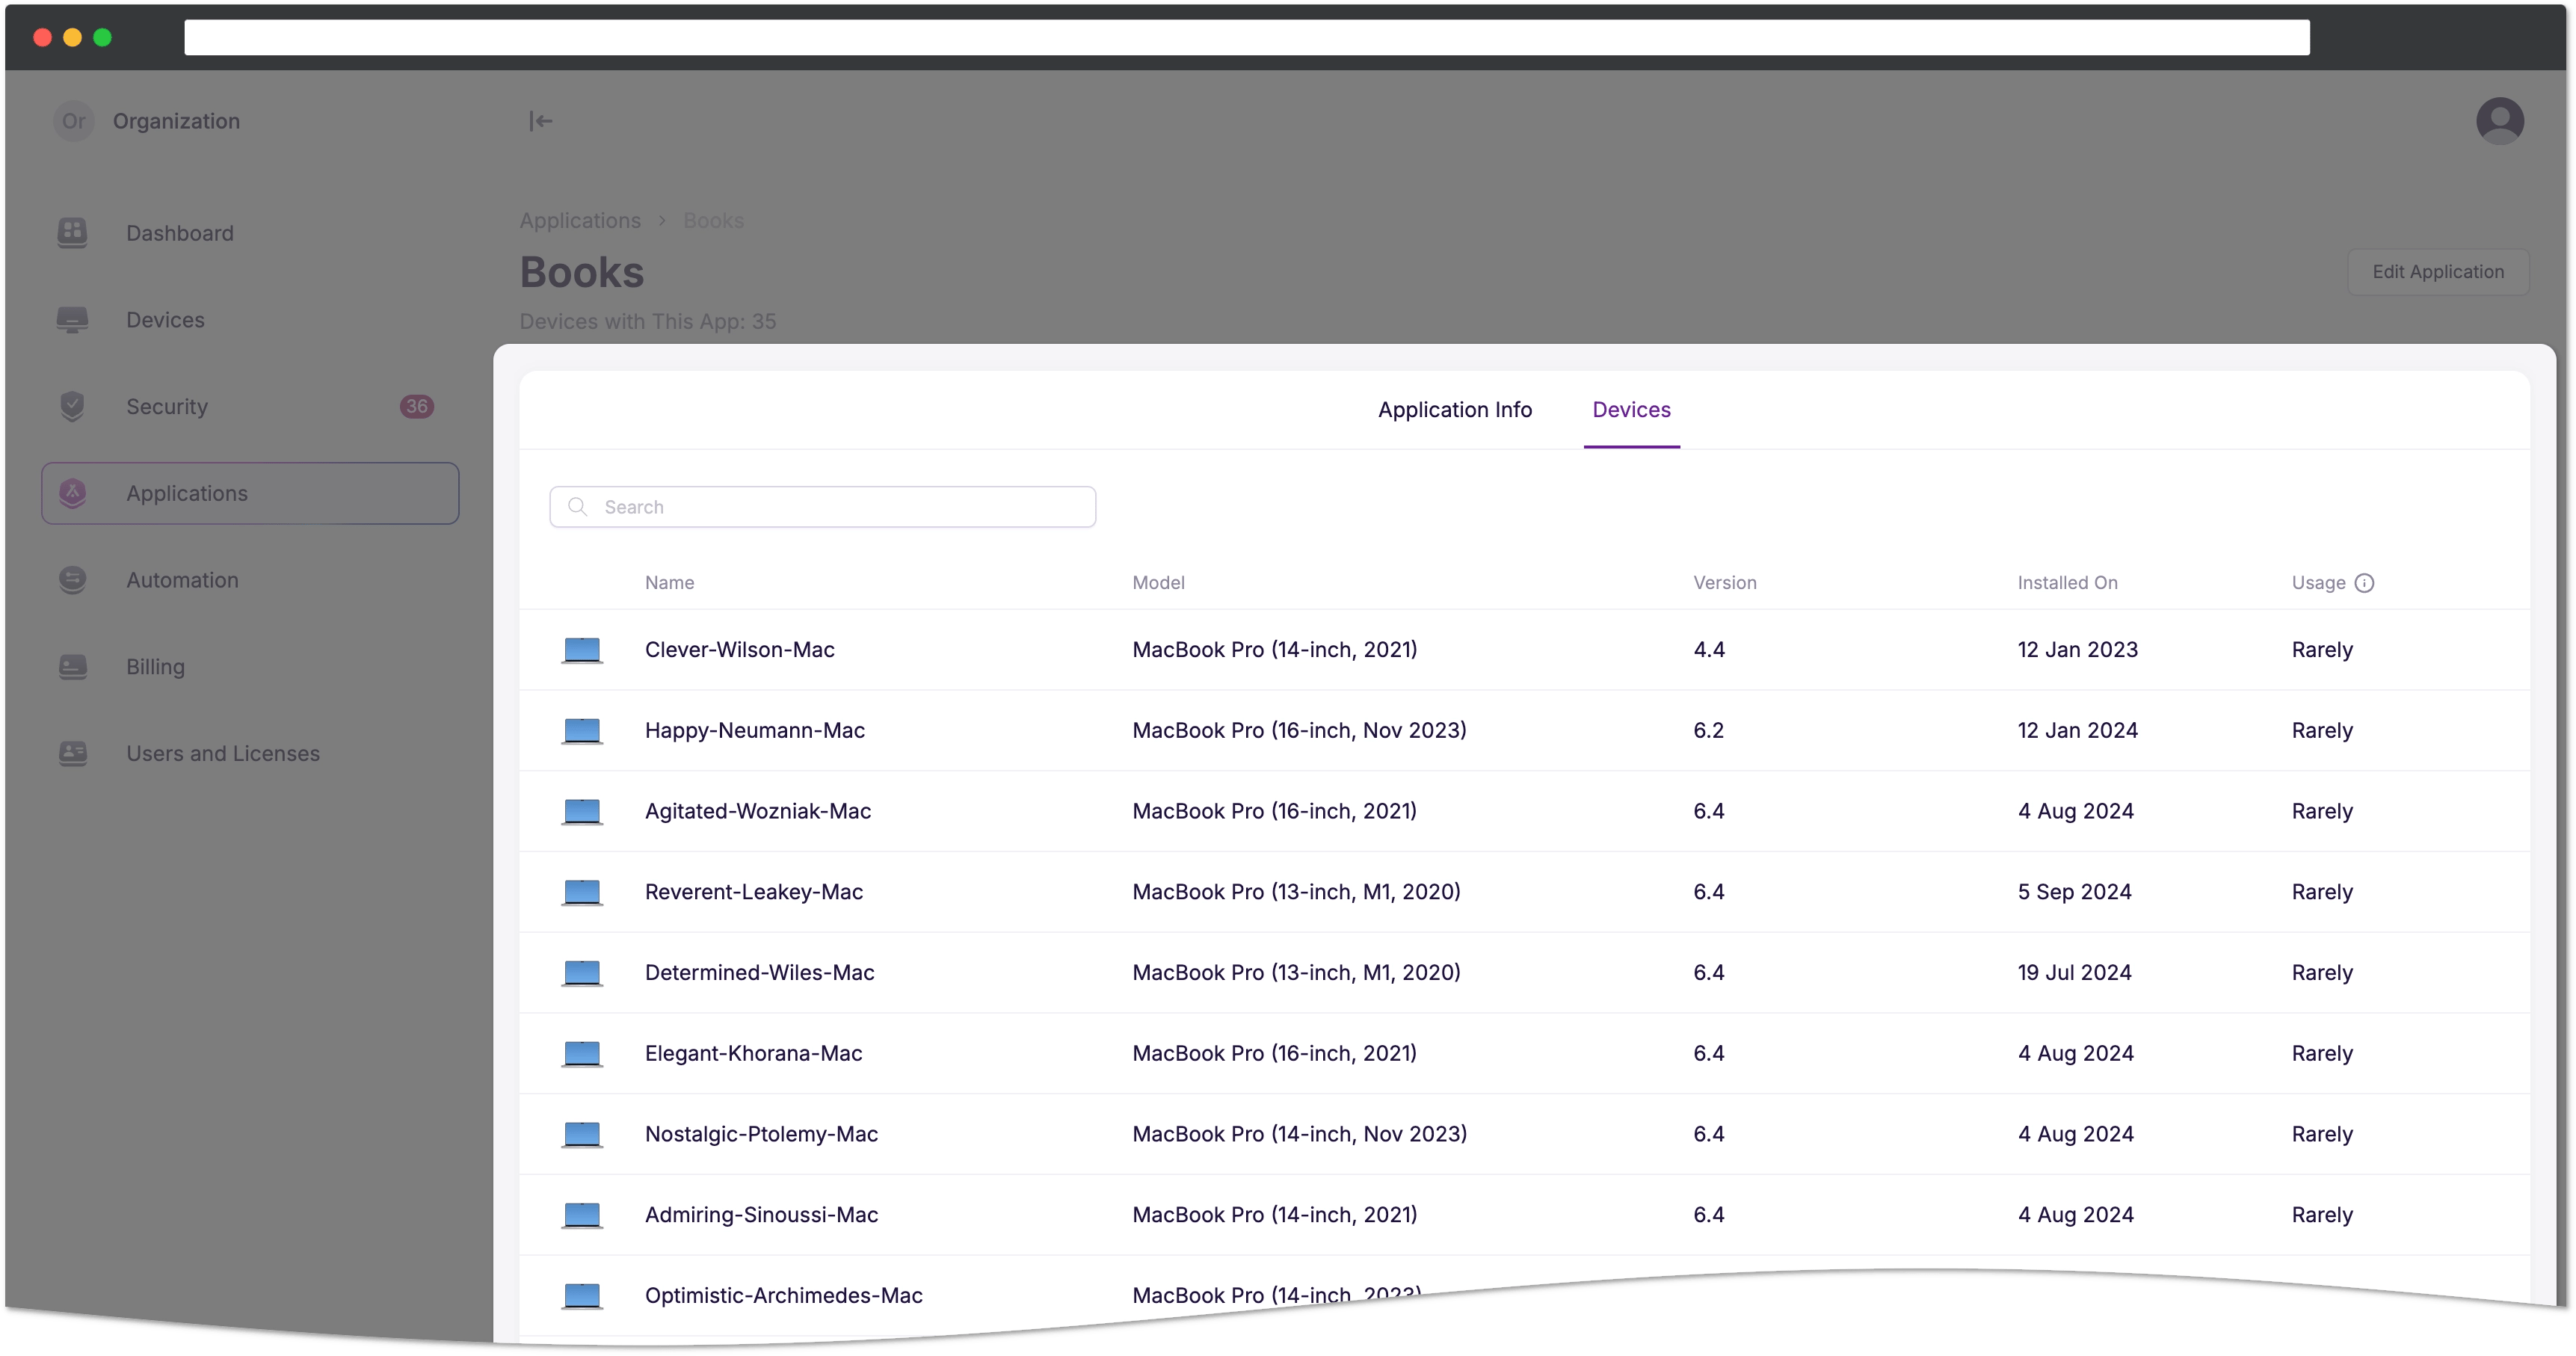Open device Elegant-Khorana-Mac
2576x1356 pixels.
click(753, 1053)
